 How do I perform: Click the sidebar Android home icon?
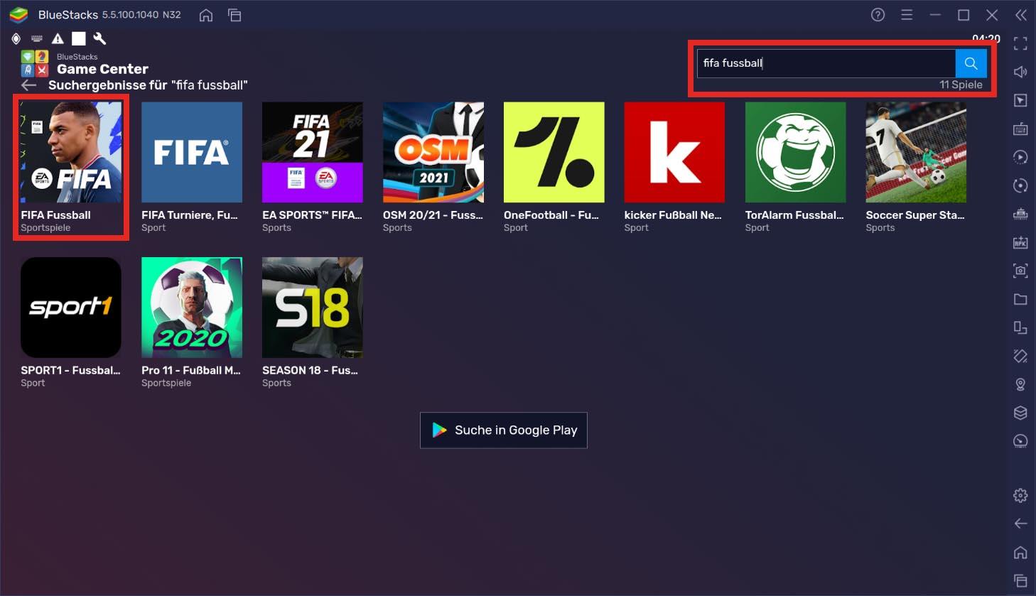coord(1020,552)
